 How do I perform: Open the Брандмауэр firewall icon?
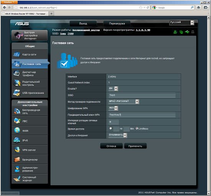(17, 159)
